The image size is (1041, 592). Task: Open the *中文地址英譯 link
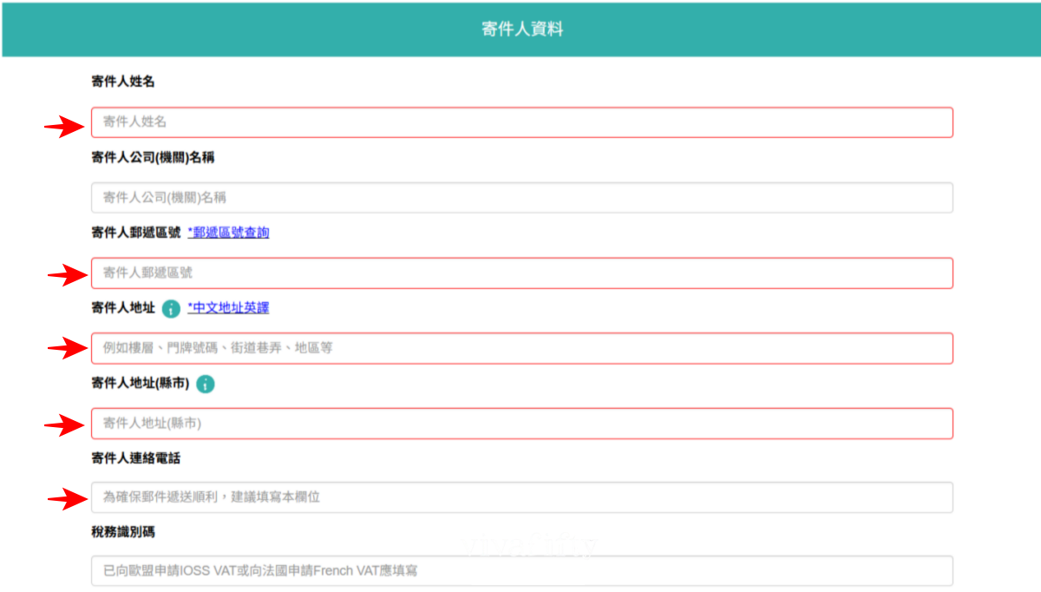(228, 308)
